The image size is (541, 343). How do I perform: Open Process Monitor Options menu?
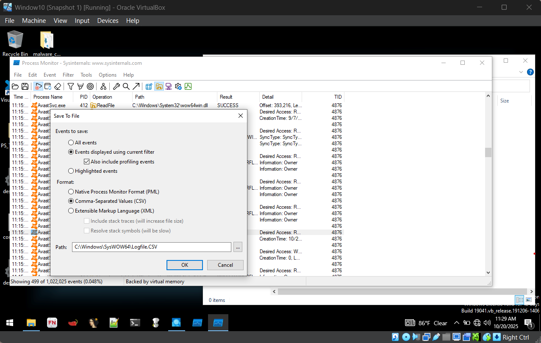tap(108, 75)
